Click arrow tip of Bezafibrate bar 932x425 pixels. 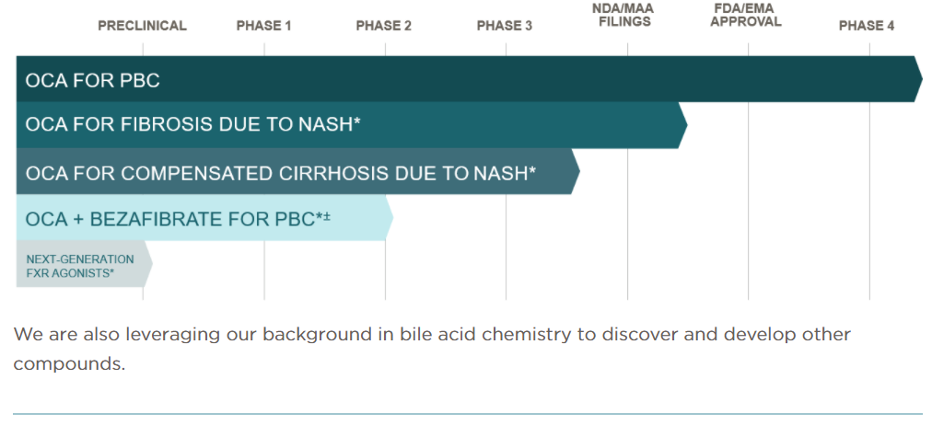390,218
